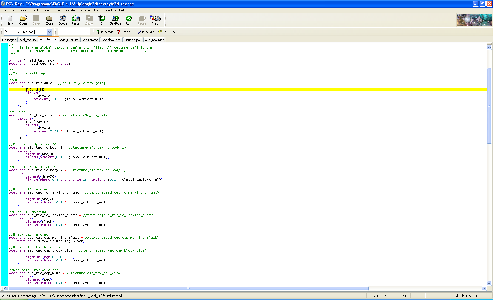The image size is (493, 300).
Task: Select the e3d_tex.inc tab
Action: pyautogui.click(x=48, y=39)
